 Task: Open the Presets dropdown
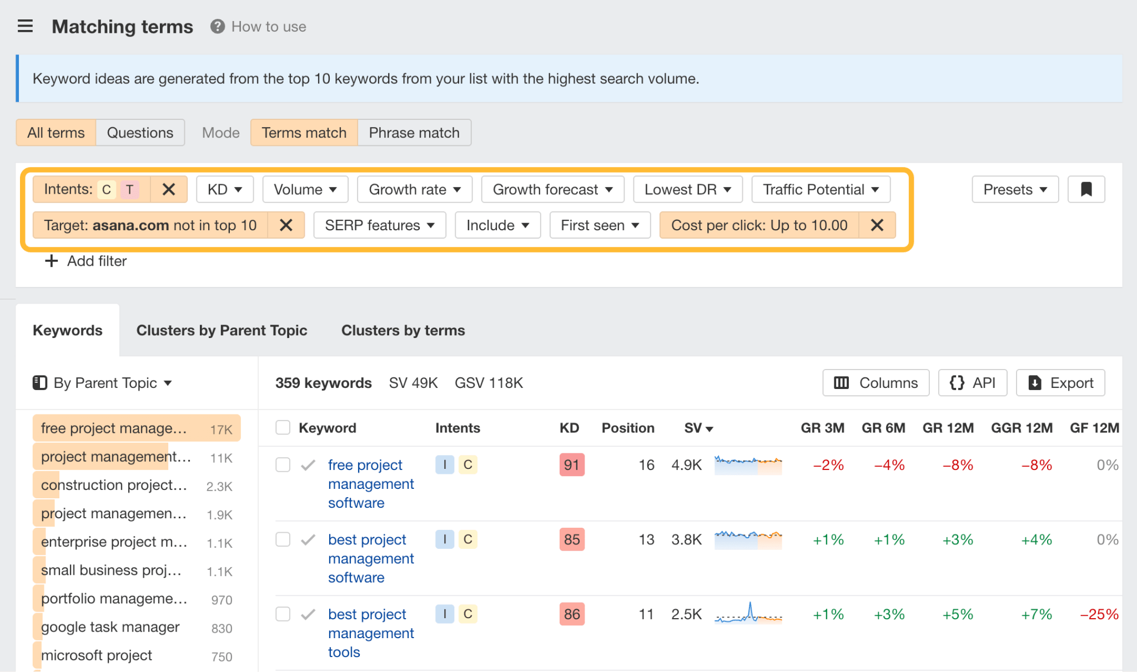(1014, 189)
